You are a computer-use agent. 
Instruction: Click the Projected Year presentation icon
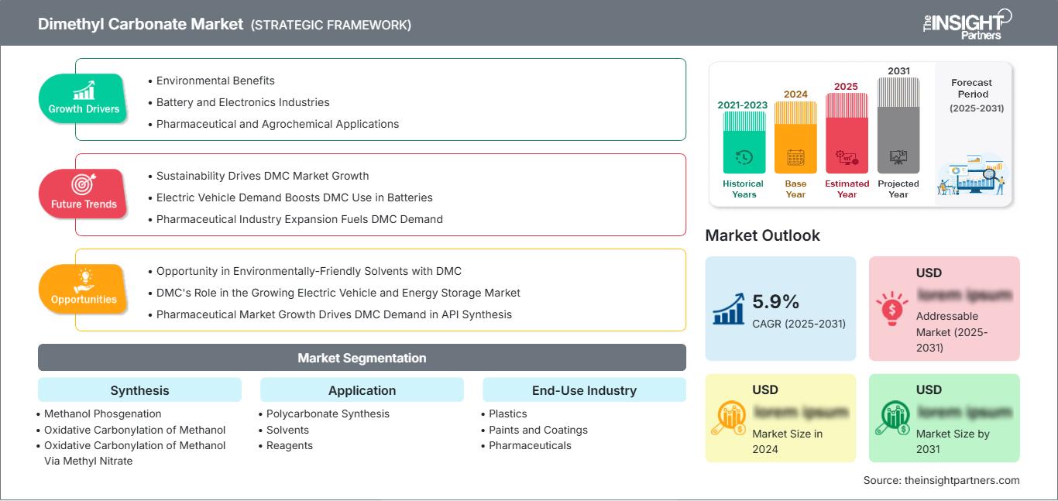point(898,157)
